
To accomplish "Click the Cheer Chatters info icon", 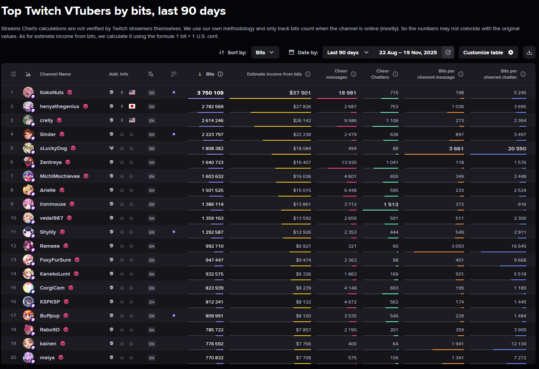I will (395, 74).
